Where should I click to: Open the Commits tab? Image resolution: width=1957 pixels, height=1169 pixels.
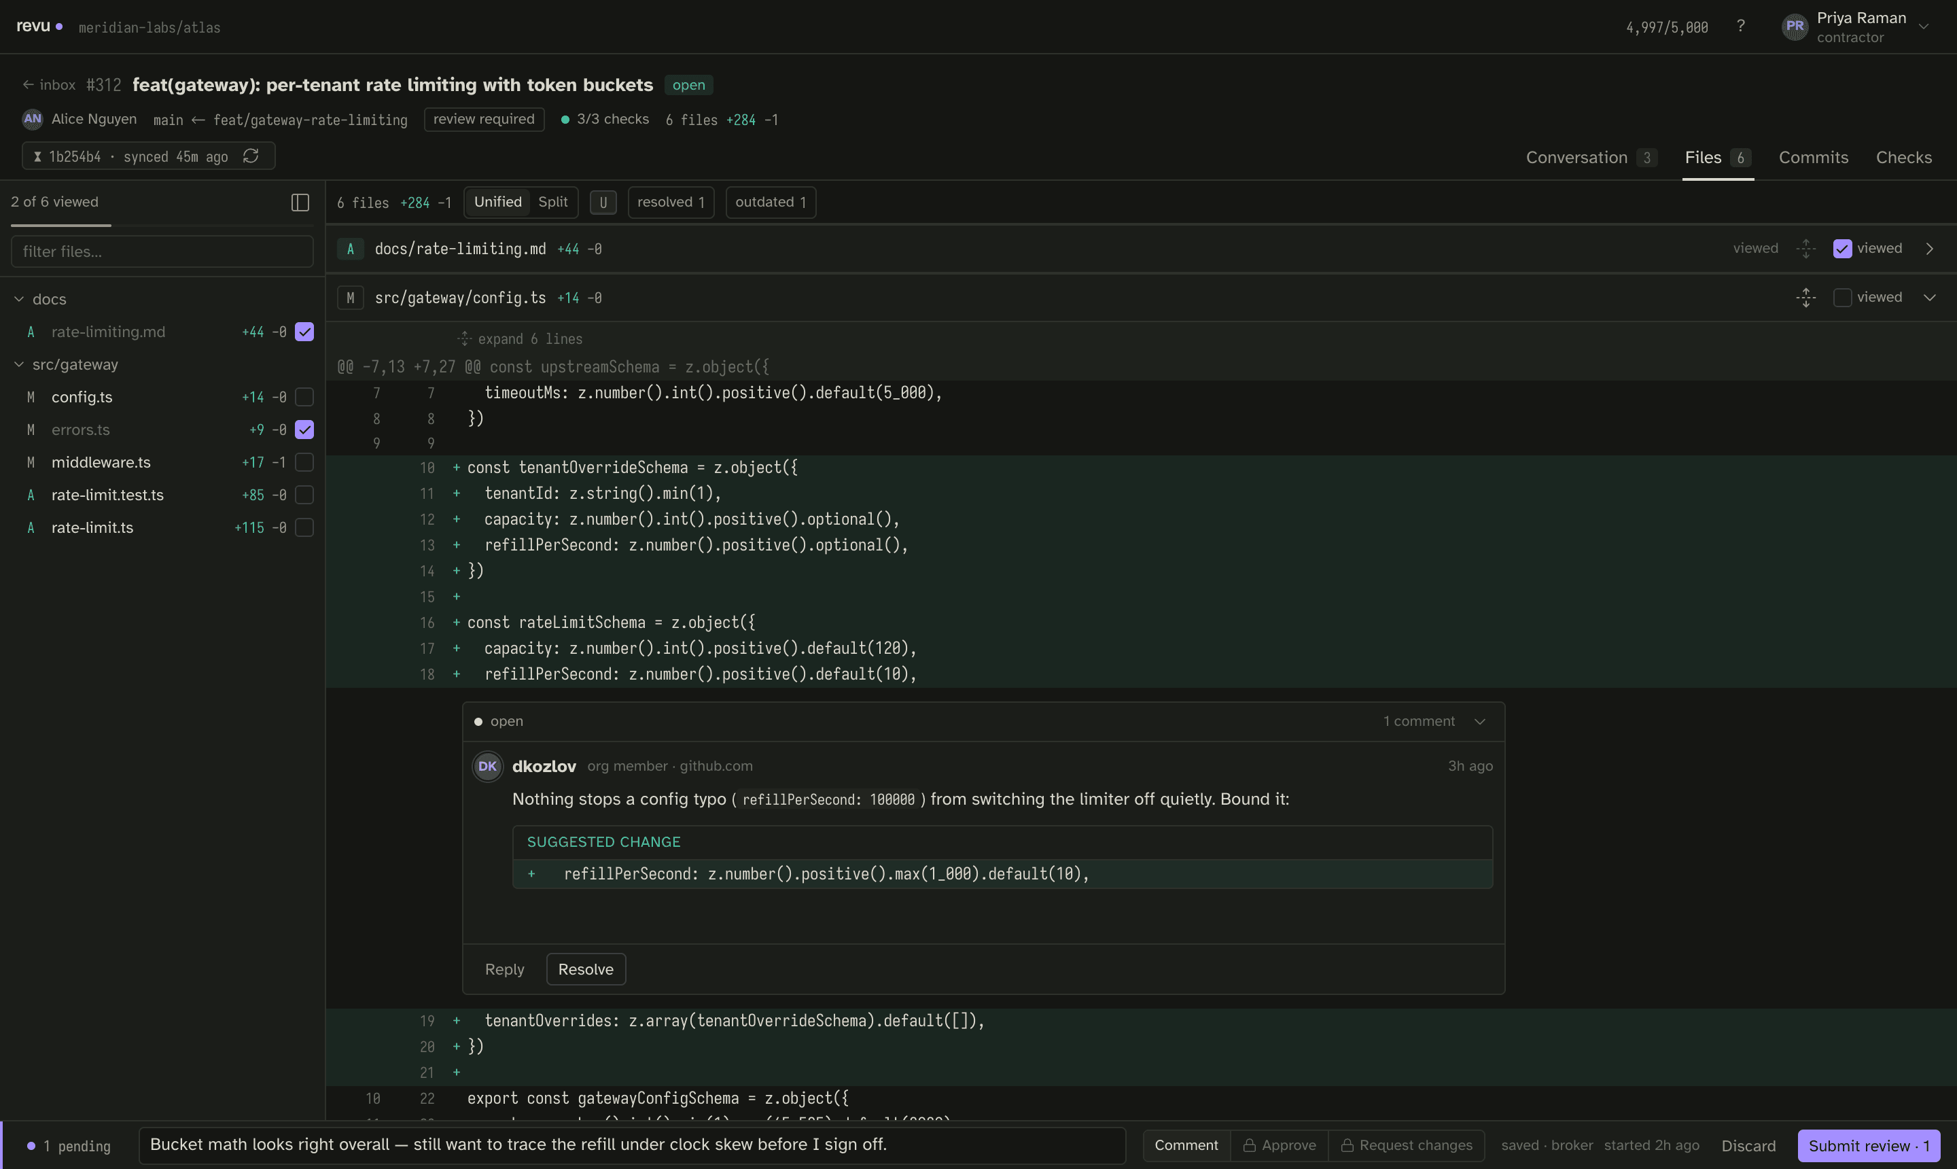pyautogui.click(x=1813, y=158)
